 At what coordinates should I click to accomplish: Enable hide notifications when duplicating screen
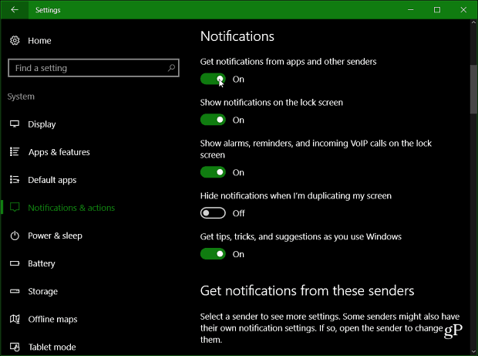coord(213,213)
